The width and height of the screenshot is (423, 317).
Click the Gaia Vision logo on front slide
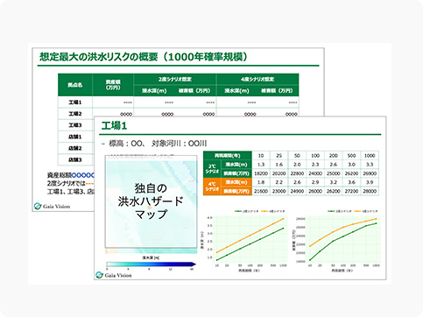coord(114,275)
